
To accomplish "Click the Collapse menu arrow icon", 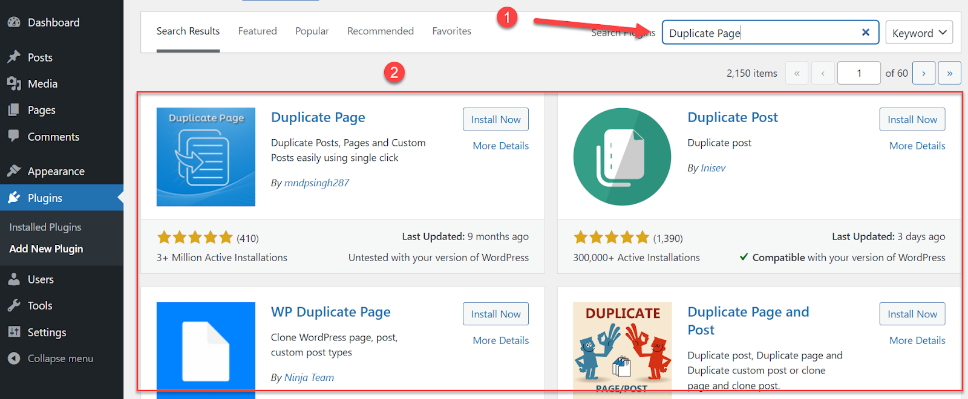I will 14,358.
